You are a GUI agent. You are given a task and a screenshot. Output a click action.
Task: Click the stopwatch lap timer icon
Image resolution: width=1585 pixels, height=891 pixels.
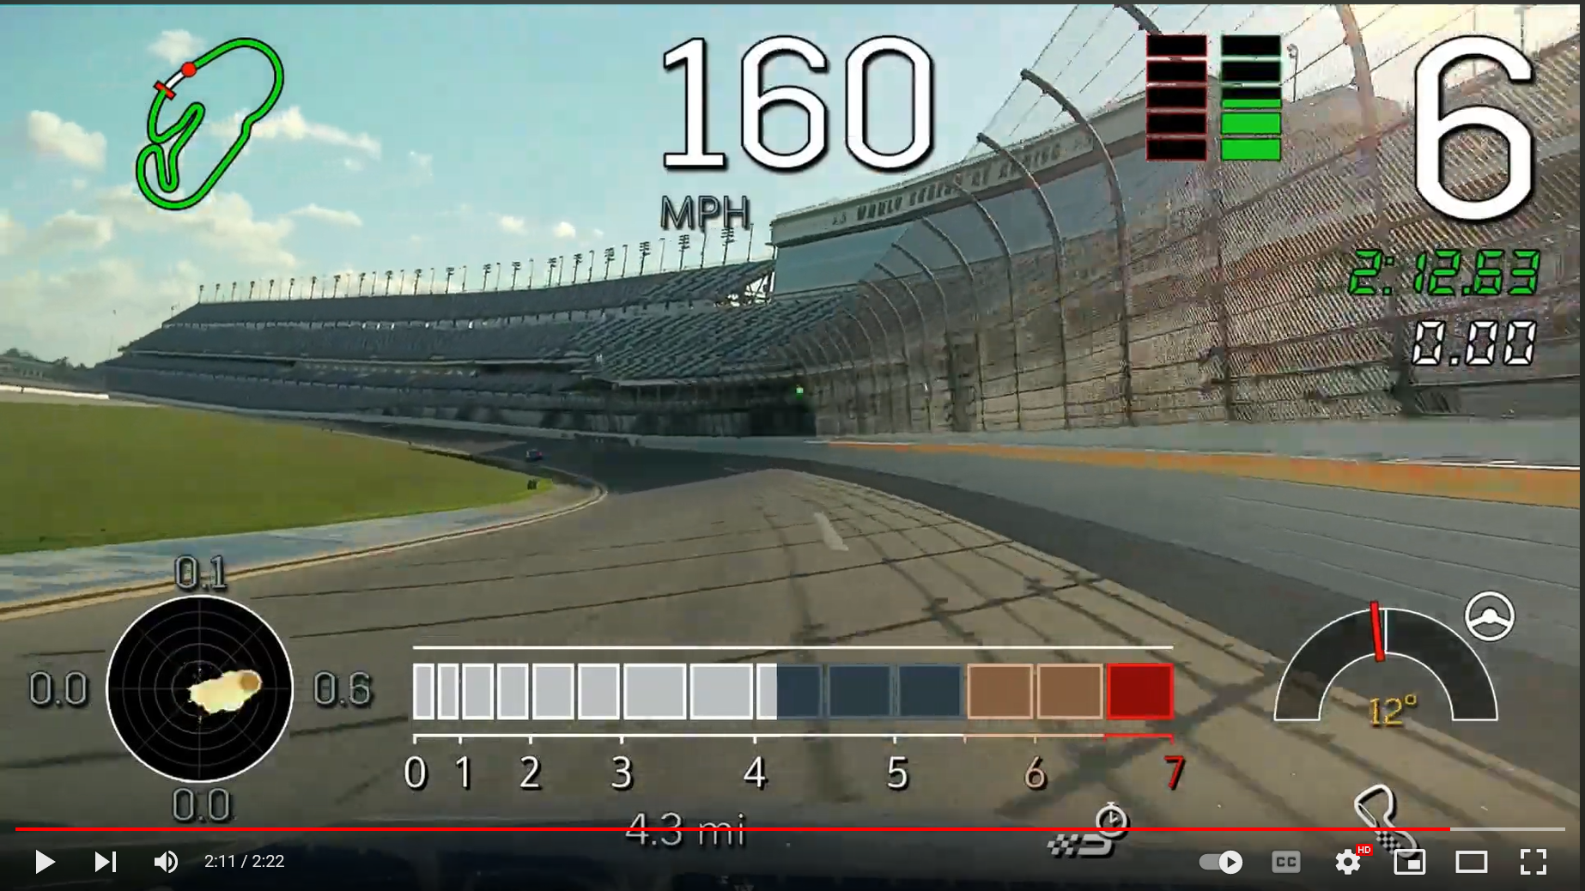pyautogui.click(x=1110, y=821)
